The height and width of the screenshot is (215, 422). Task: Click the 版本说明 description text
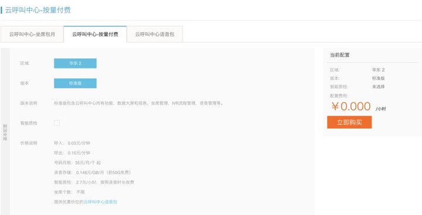[x=139, y=103]
